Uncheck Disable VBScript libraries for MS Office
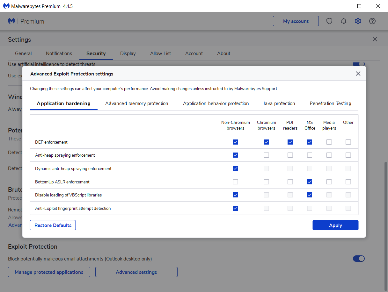This screenshot has width=388, height=292. (310, 195)
